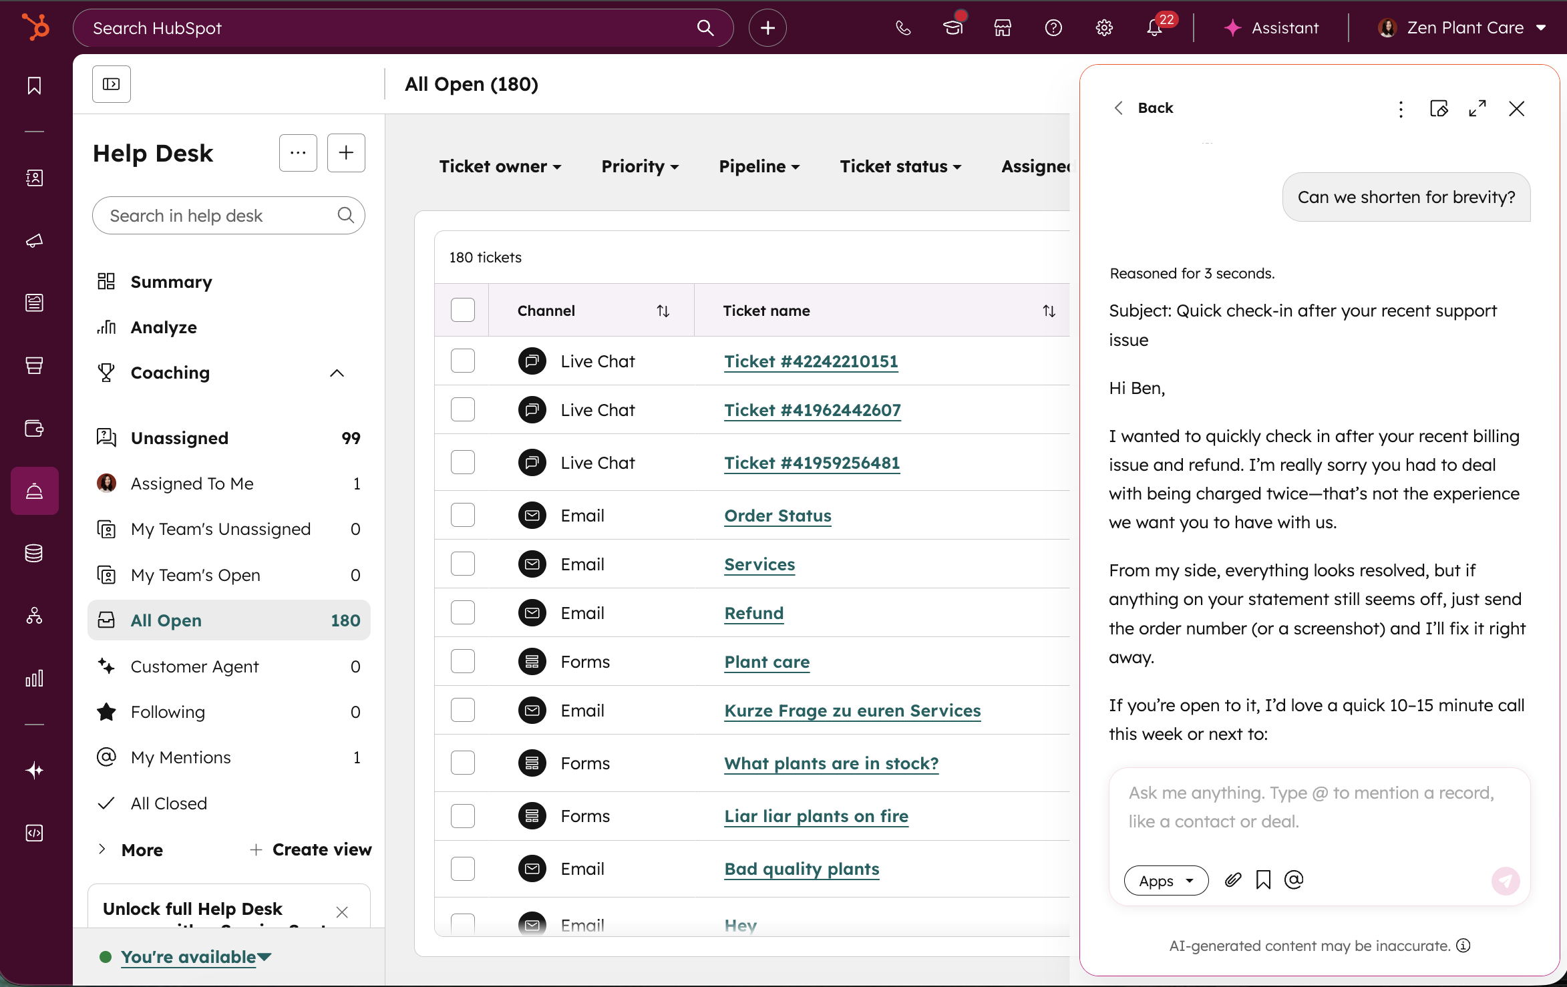The image size is (1567, 987).
Task: Check the box for Order Status ticket
Action: click(x=462, y=515)
